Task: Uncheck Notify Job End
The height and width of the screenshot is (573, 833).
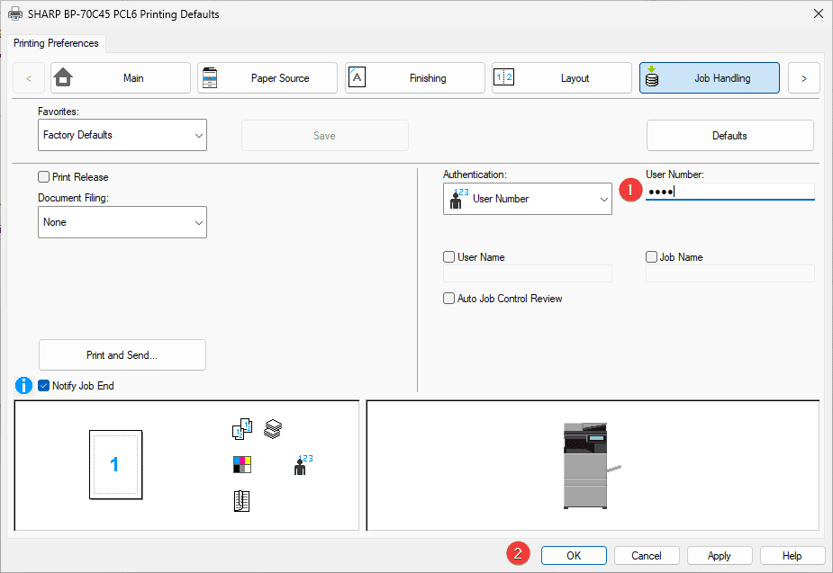Action: (x=44, y=386)
